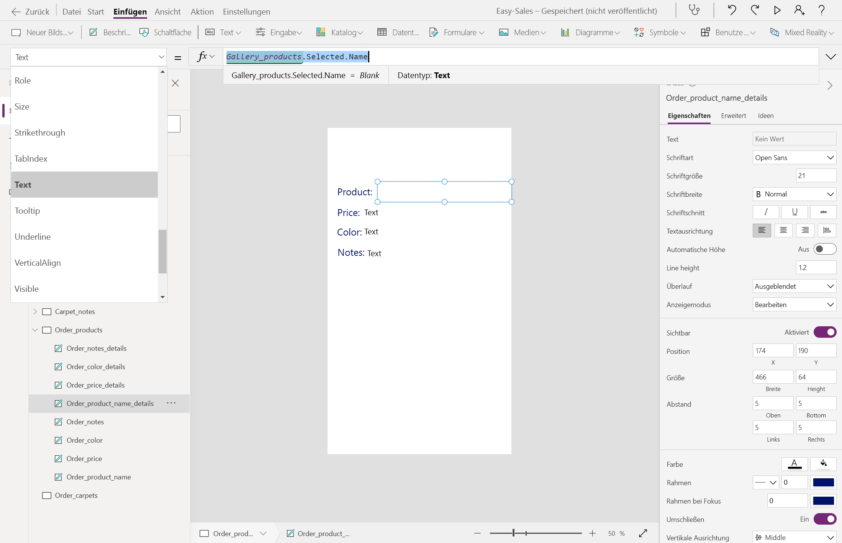Image resolution: width=842 pixels, height=543 pixels.
Task: Click the App Checker stethoscope icon
Action: (694, 10)
